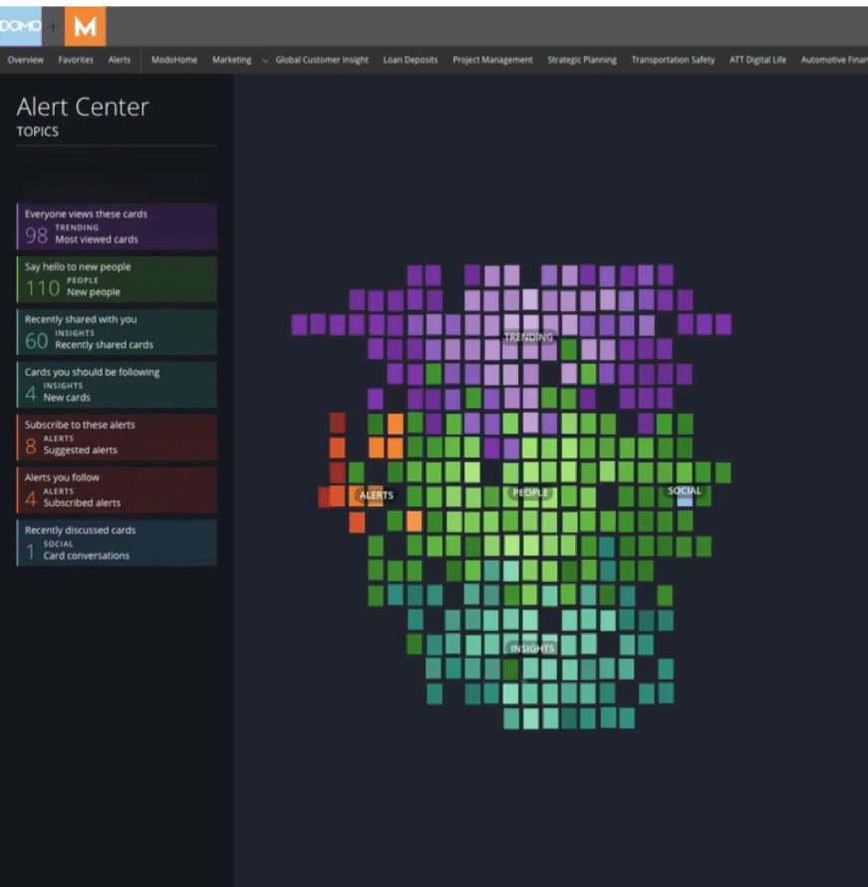The height and width of the screenshot is (887, 868).
Task: Open Global Customer Insight page
Action: [x=322, y=60]
